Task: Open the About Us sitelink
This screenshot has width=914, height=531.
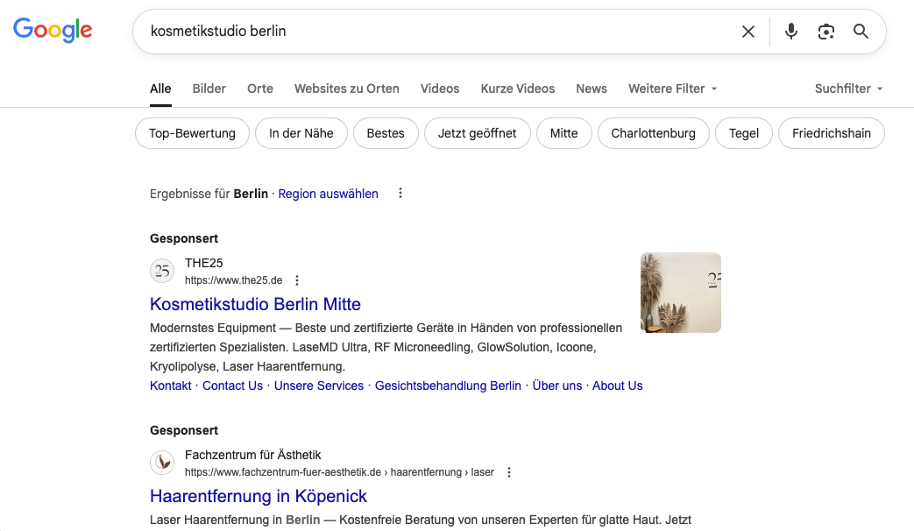Action: (617, 386)
